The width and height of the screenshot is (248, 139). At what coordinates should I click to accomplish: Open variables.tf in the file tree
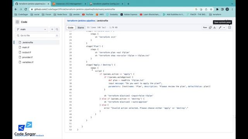pos(28,62)
